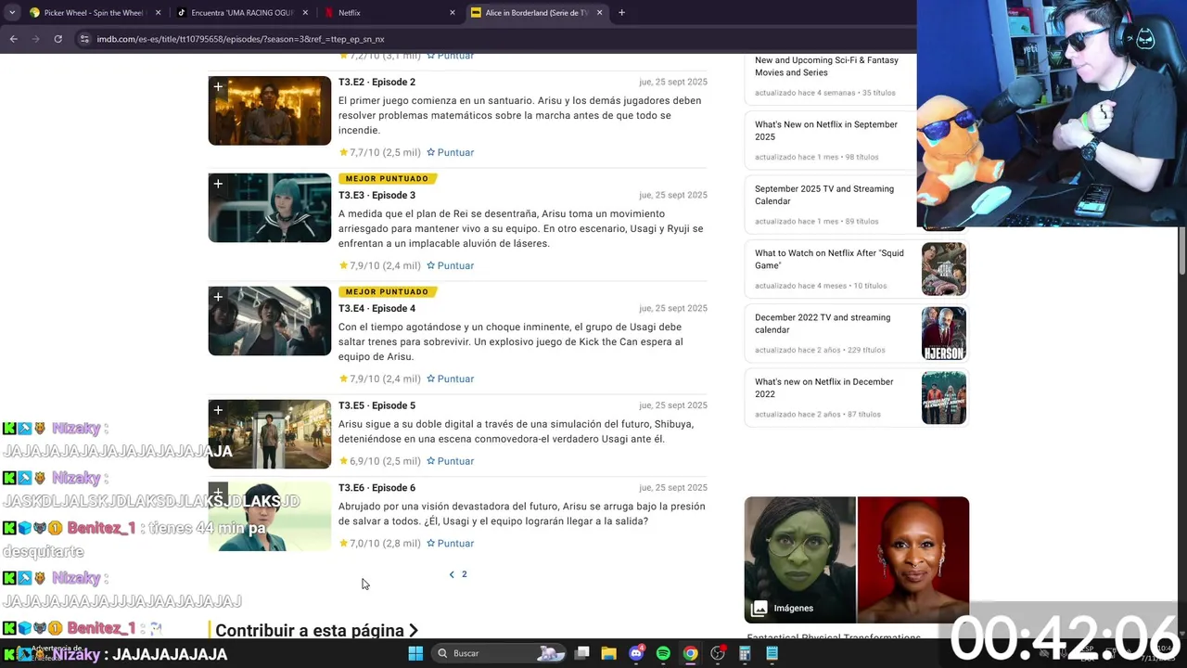1187x668 pixels.
Task: Add Episode 2 to watchlist with plus icon
Action: [x=218, y=87]
